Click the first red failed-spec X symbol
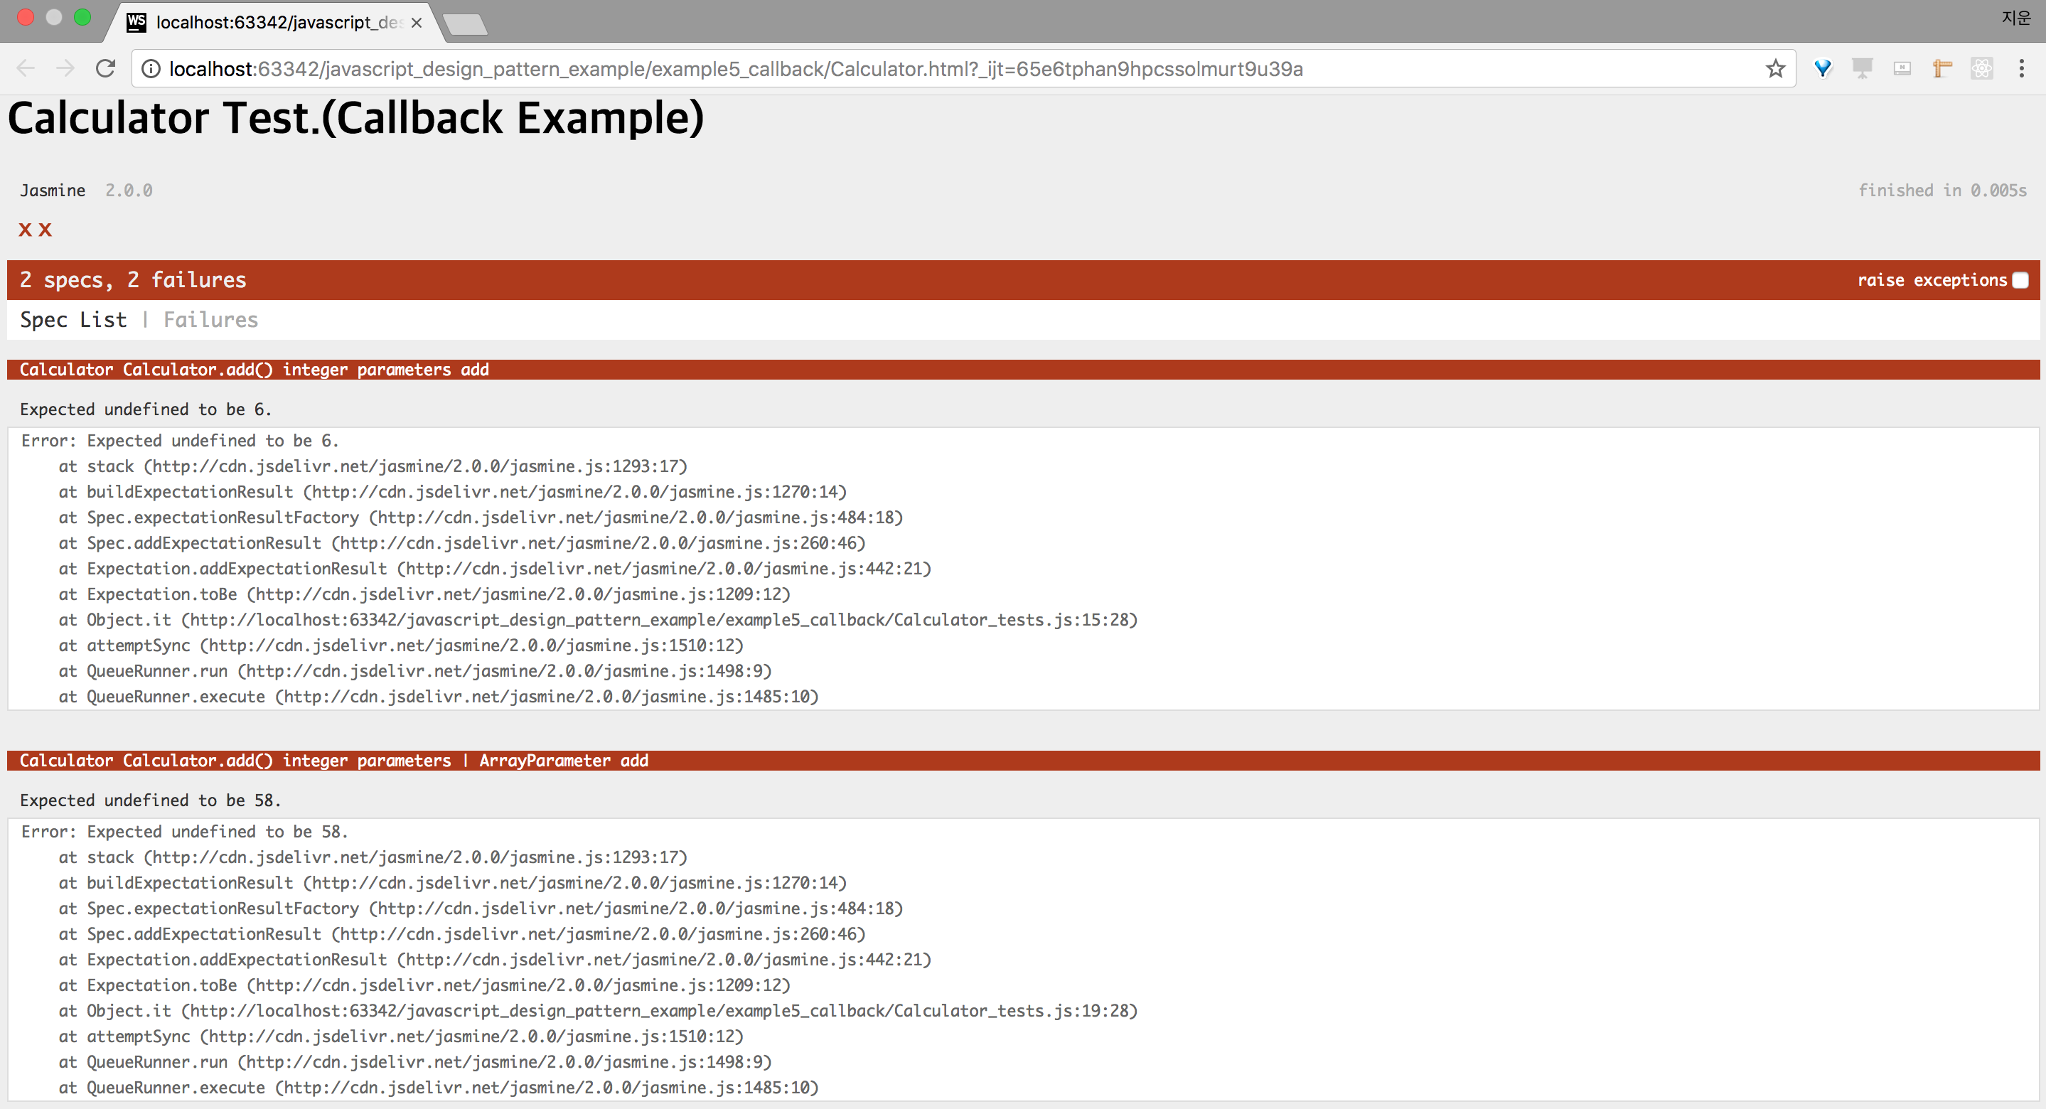Viewport: 2046px width, 1109px height. (26, 230)
